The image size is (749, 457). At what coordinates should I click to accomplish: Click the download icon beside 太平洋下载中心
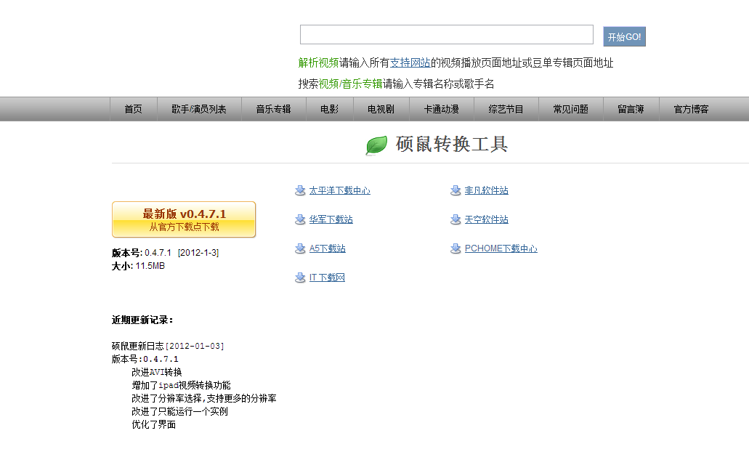(299, 190)
